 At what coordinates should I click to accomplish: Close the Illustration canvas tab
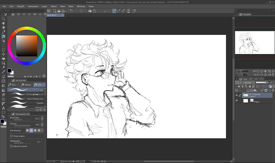63,15
